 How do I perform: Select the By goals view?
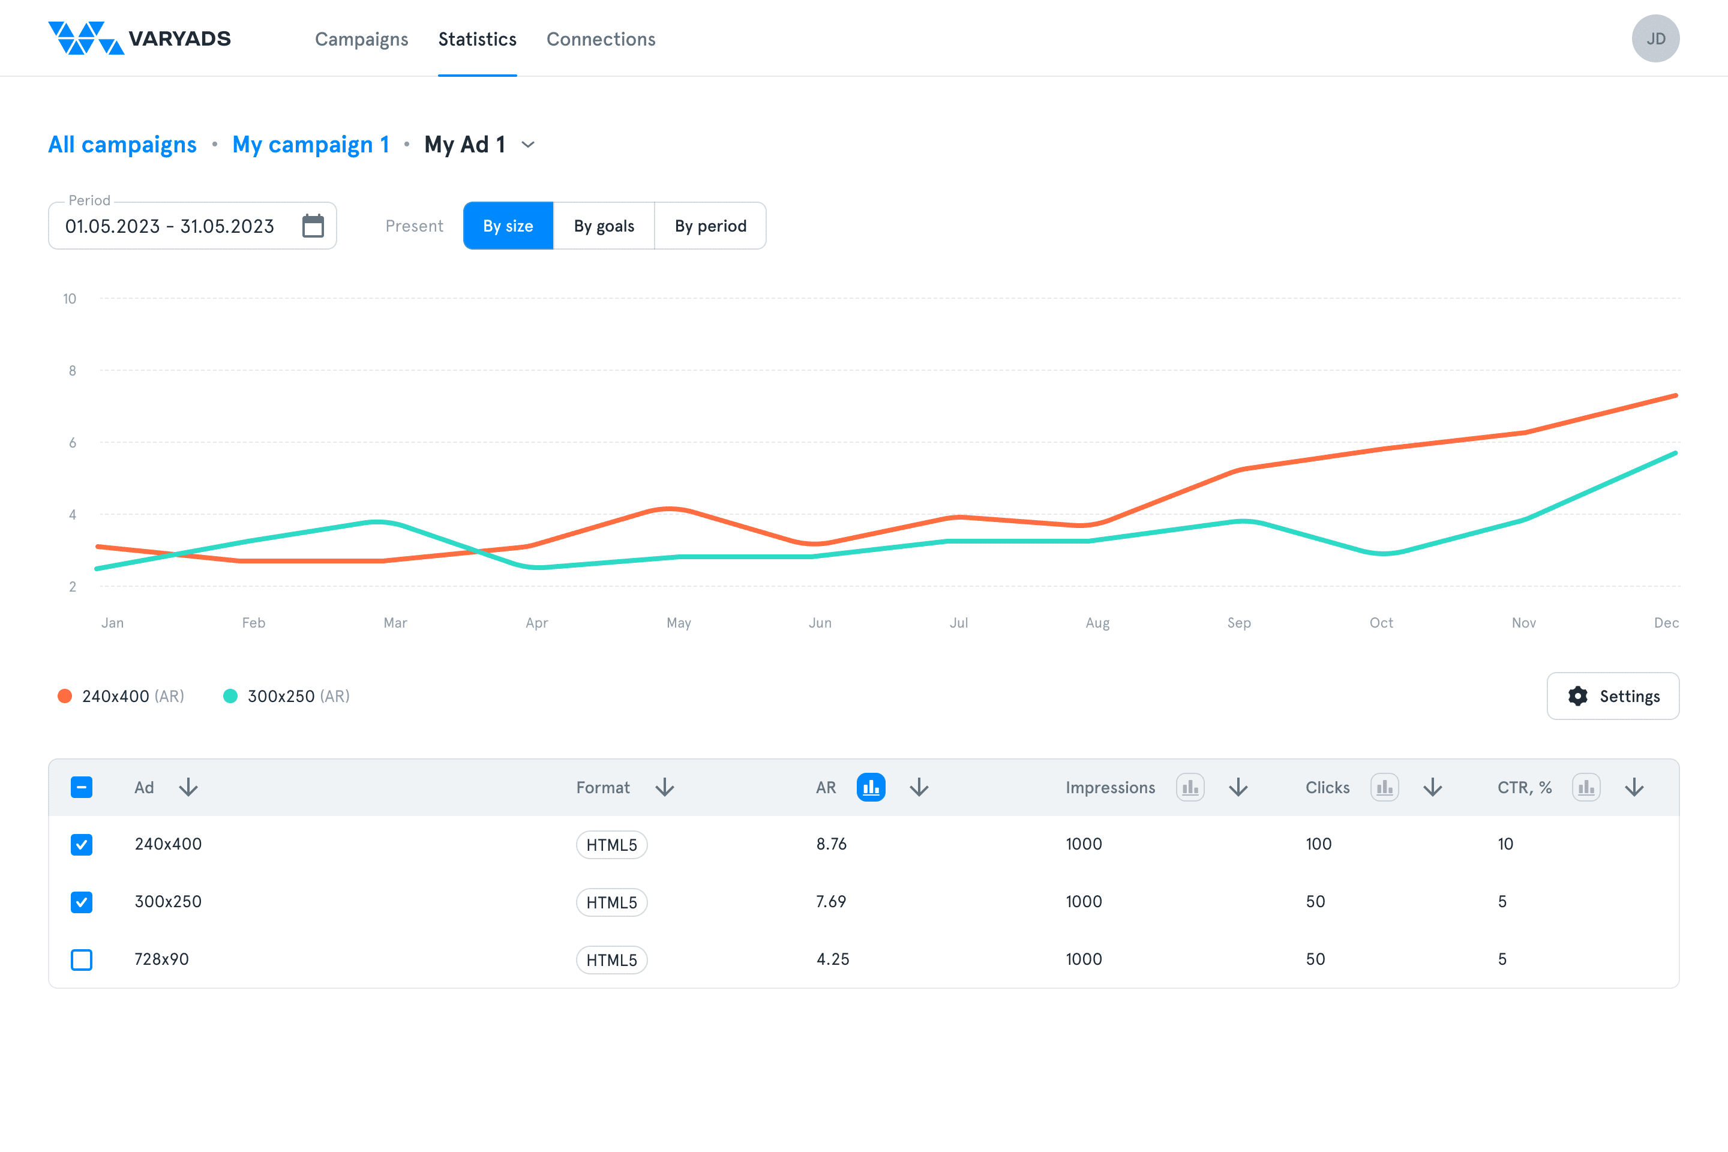tap(603, 226)
